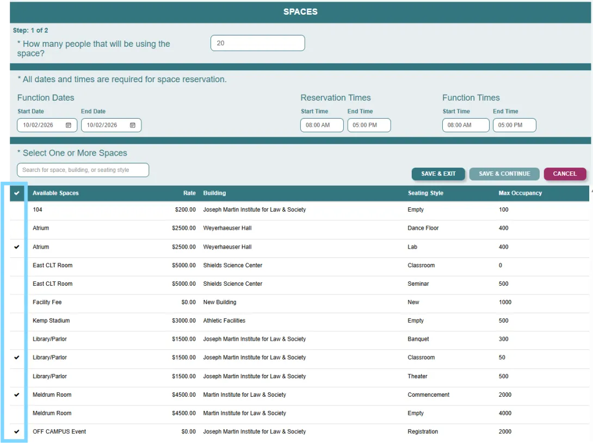593x443 pixels.
Task: Click the Save & Continue button
Action: coord(504,174)
